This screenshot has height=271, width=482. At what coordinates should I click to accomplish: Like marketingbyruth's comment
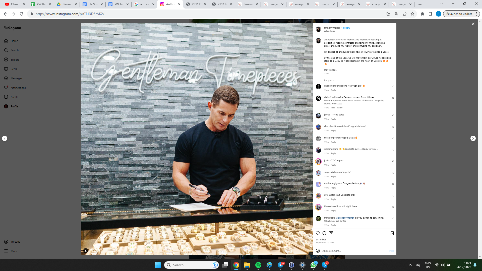point(393,184)
